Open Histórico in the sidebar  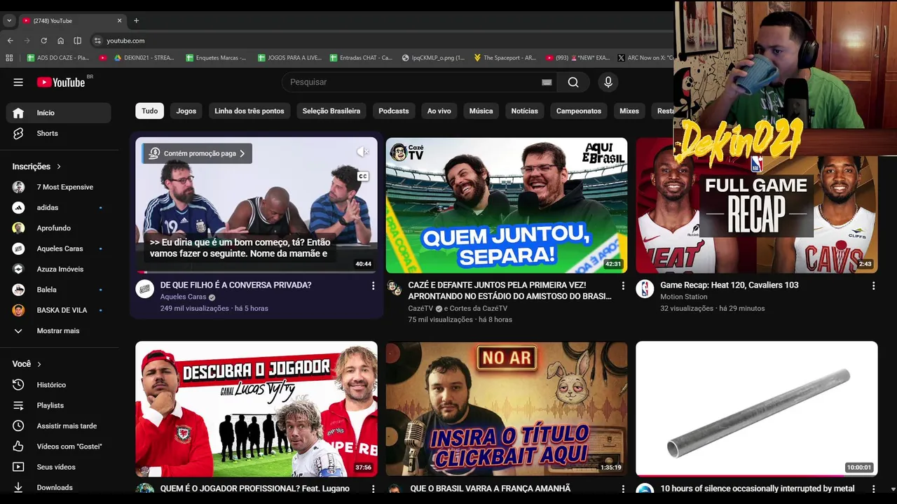click(x=58, y=385)
